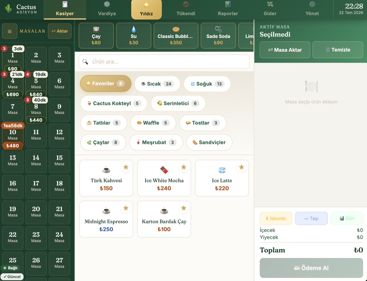Screen dimensions: 367x281
Task: Select table 10 with ₺480
Action: [x=13, y=136]
